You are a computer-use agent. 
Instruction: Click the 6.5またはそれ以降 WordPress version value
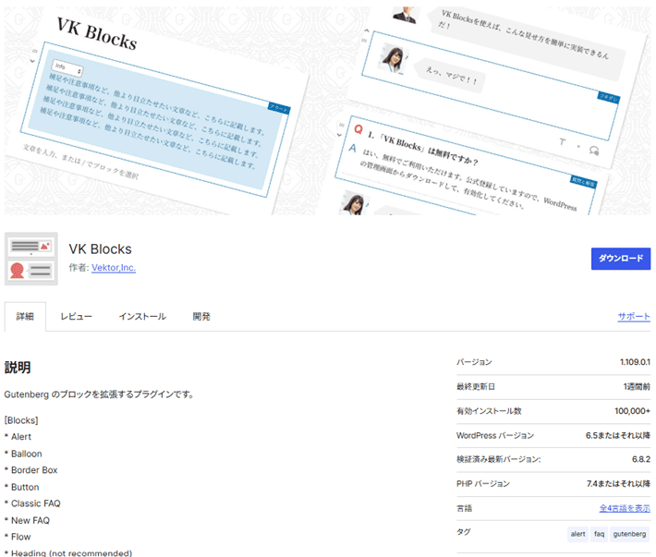(x=618, y=435)
